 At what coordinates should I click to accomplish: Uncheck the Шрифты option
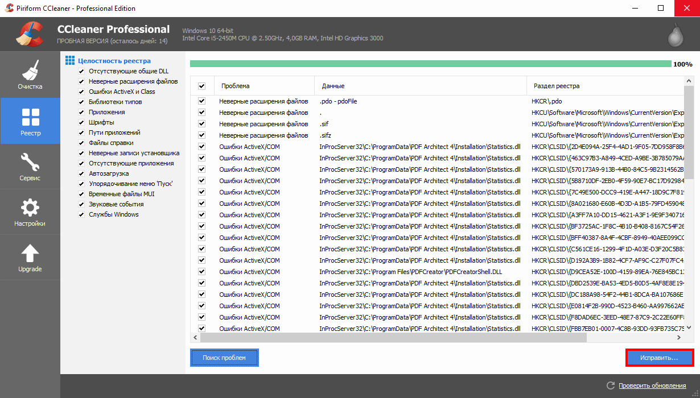82,122
